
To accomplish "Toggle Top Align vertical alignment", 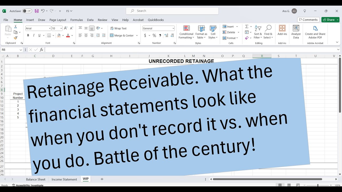I will click(x=80, y=28).
